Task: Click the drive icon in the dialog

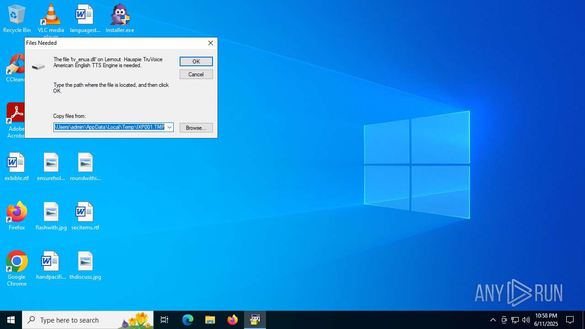Action: 38,67
